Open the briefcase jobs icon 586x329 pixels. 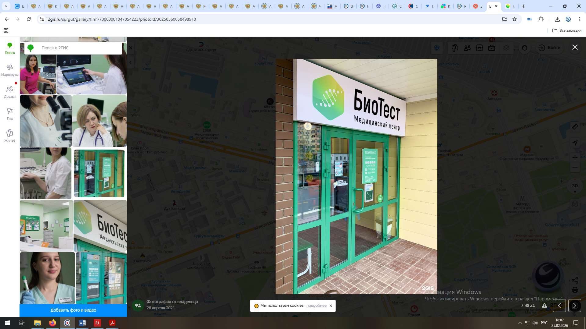point(491,48)
